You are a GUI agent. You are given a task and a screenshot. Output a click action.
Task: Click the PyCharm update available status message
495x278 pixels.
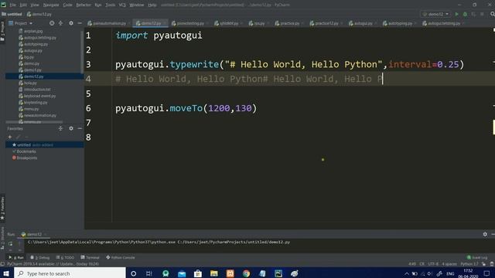(x=53, y=264)
